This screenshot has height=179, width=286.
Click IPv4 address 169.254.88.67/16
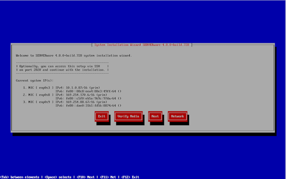point(79,102)
